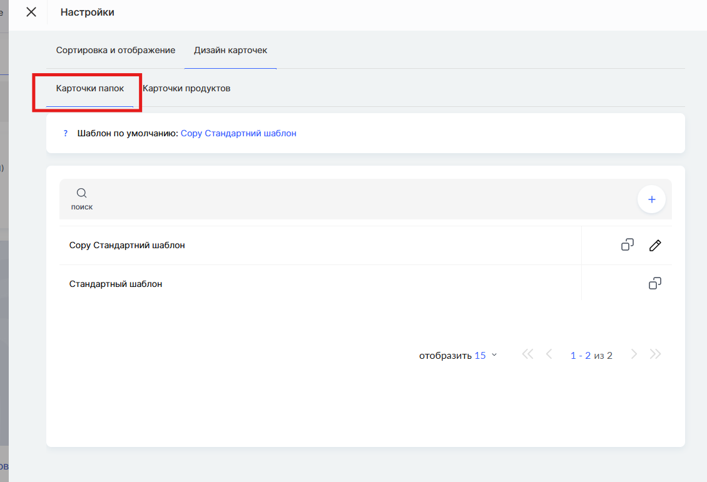Open default template link Copy Стандартний шаблон
The height and width of the screenshot is (482, 707).
(x=238, y=133)
